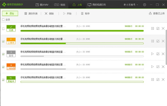167x106 pixels.
Task: Select video name text in 完成 row
Action: tap(43, 26)
